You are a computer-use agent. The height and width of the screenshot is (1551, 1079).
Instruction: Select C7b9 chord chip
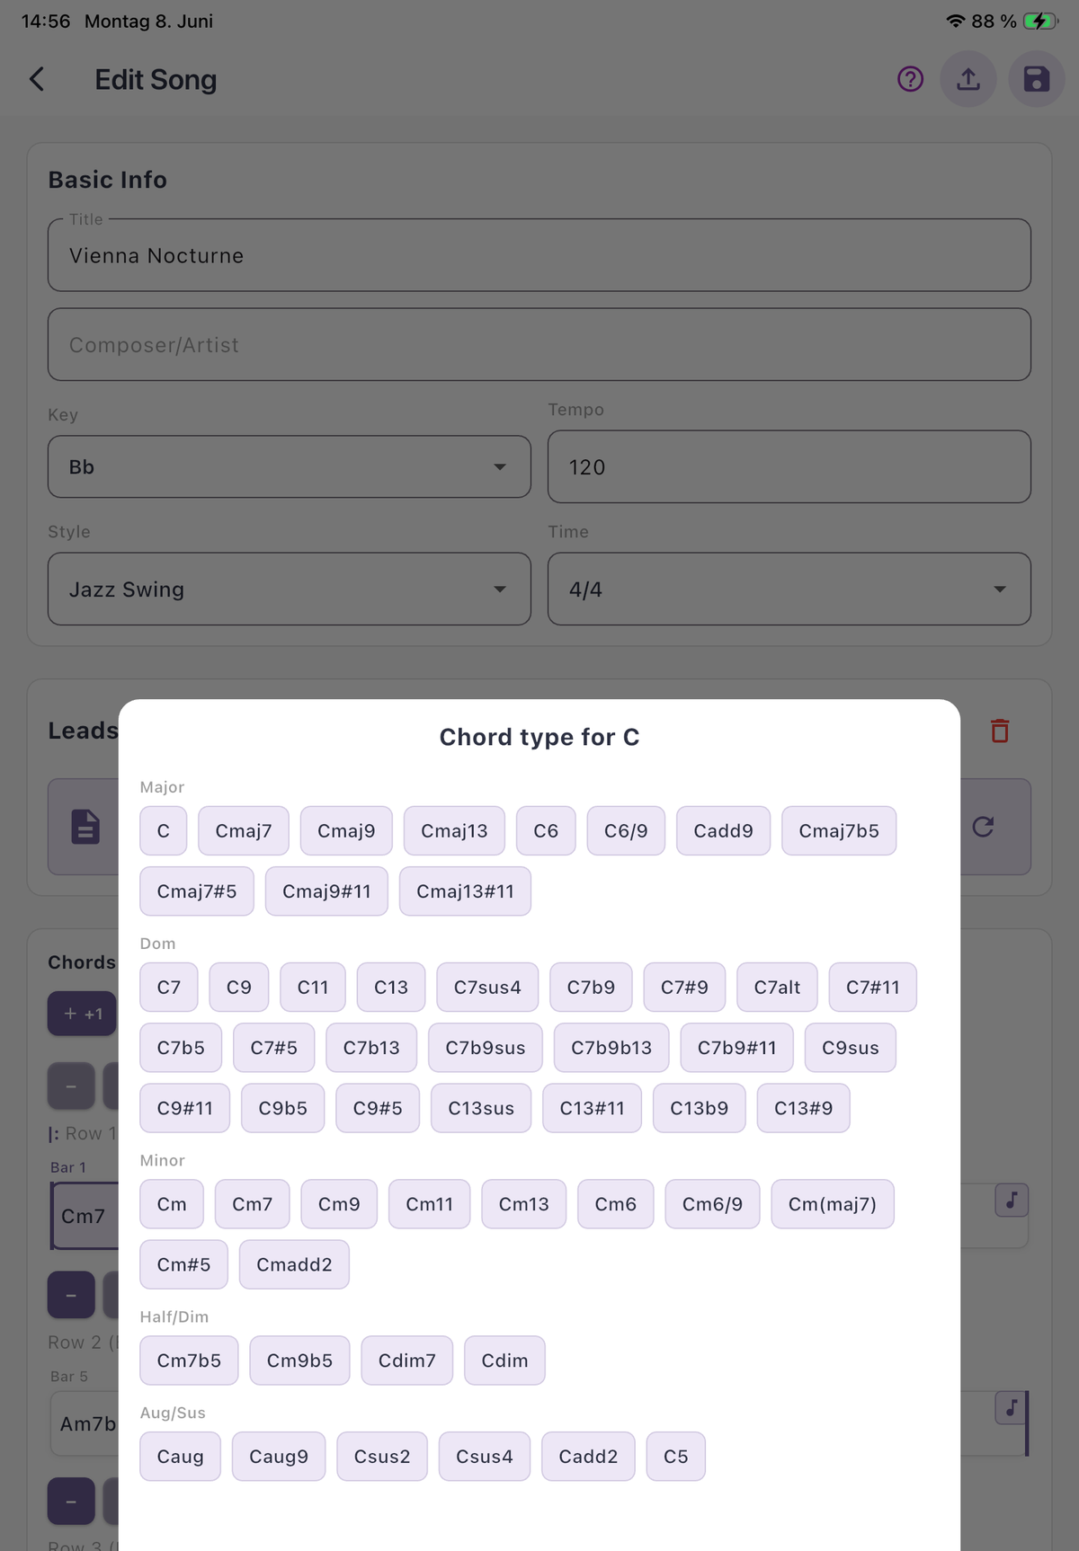coord(591,987)
